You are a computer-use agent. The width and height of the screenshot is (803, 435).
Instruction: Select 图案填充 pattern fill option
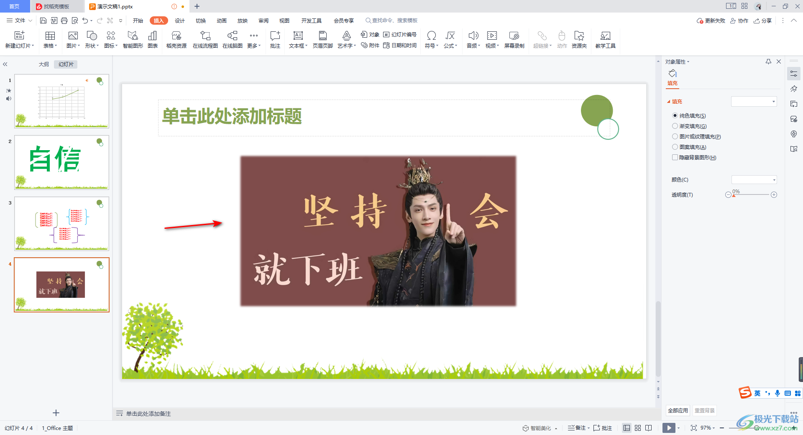click(x=675, y=147)
